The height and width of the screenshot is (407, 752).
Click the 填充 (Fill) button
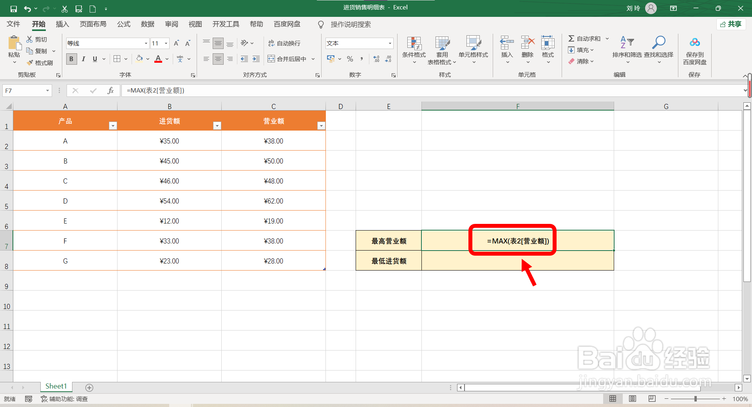point(581,50)
